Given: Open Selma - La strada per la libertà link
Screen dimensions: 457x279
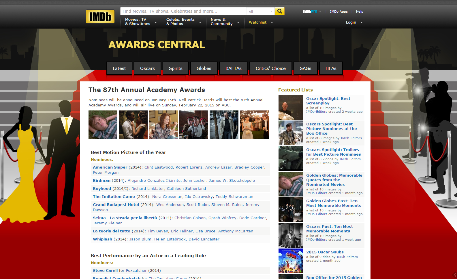Looking at the screenshot, I should click(125, 218).
